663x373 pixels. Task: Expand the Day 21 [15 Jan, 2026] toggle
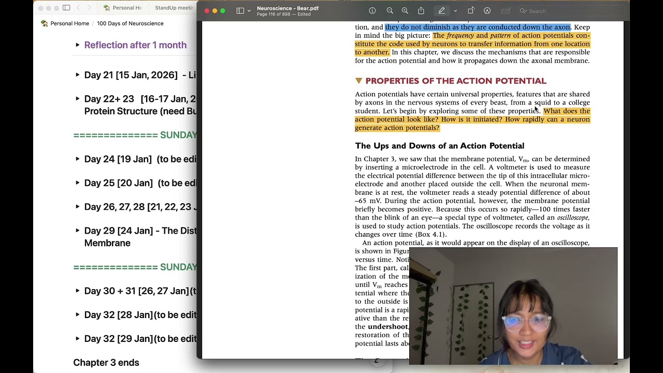(78, 75)
